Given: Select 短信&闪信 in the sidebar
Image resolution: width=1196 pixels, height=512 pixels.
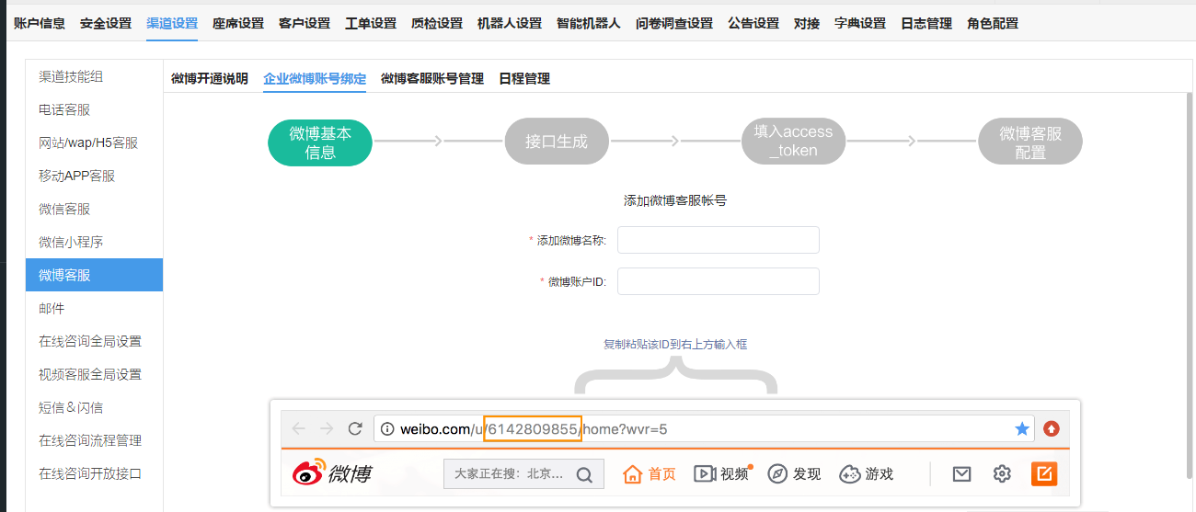Looking at the screenshot, I should tap(94, 407).
